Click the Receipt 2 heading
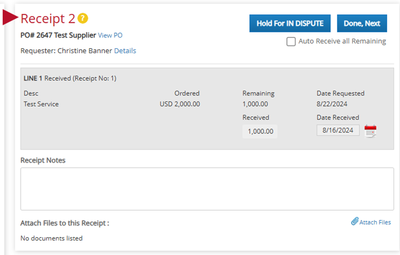Screen dimensions: 400x255 pos(48,18)
